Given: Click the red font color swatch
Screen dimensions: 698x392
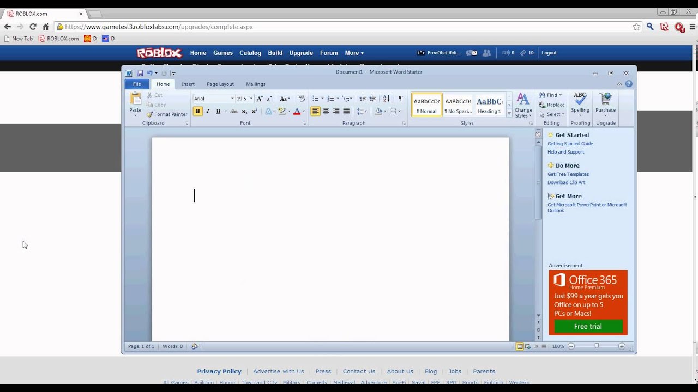Looking at the screenshot, I should 297,111.
